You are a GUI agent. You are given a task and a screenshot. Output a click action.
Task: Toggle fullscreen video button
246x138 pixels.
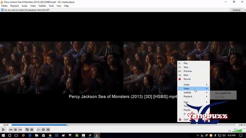click(x=27, y=130)
